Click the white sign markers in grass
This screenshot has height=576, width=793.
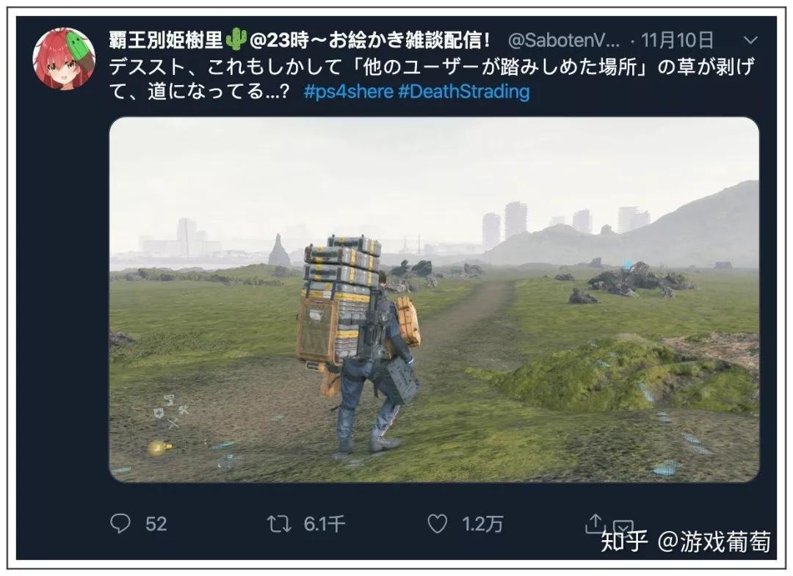[171, 412]
